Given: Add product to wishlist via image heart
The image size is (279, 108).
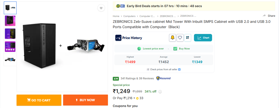Looking at the screenshot, I should coord(101,8).
